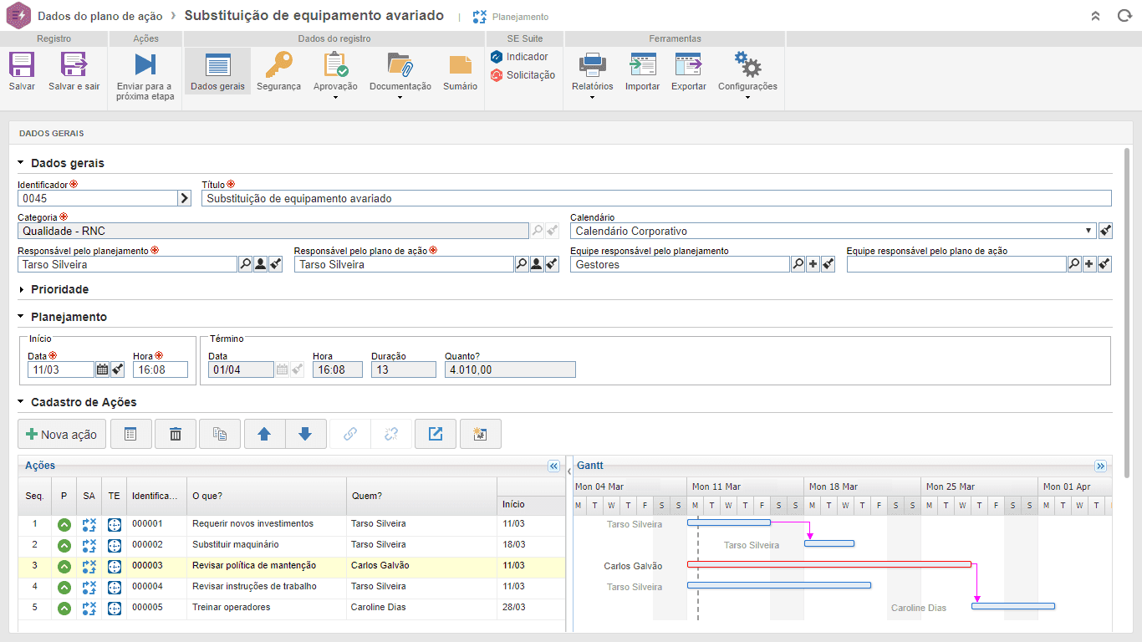Collapse the Dados gerais section

[22, 163]
